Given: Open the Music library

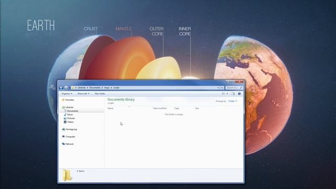Looking at the screenshot, I should [x=68, y=114].
